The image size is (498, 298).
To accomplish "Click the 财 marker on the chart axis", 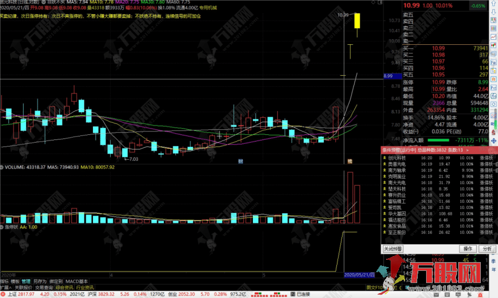I will [241, 161].
